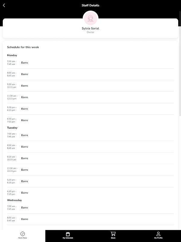The height and width of the screenshot is (242, 181).
Task: Select Monday 6:30 pm Barre class
Action: (24, 120)
